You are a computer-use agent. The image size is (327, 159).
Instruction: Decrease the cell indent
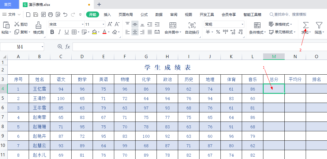150,24
